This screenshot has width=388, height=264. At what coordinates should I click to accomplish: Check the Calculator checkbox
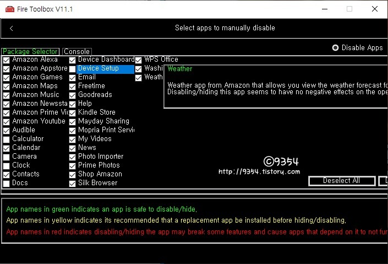(x=7, y=139)
